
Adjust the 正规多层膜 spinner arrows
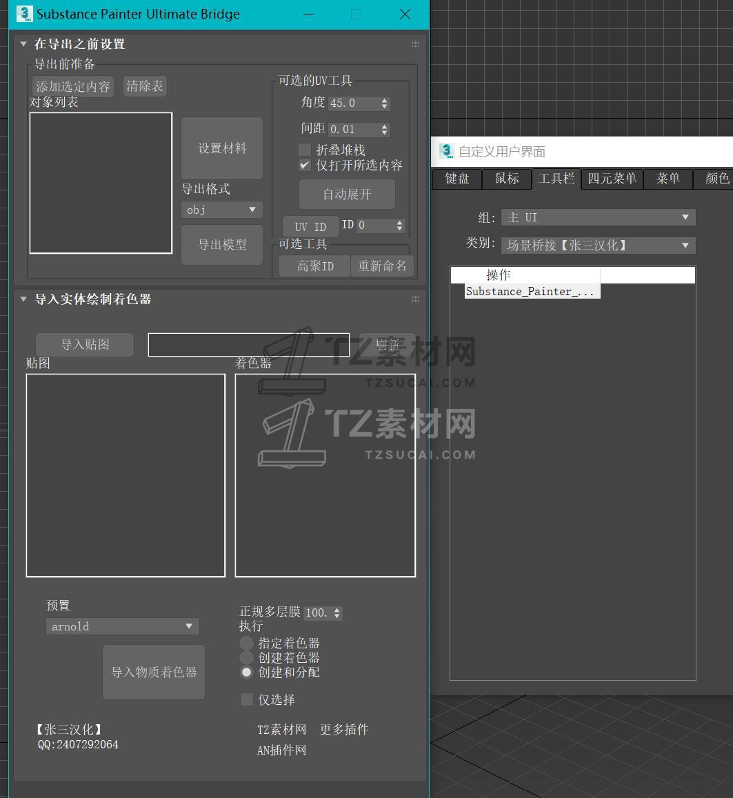click(337, 612)
